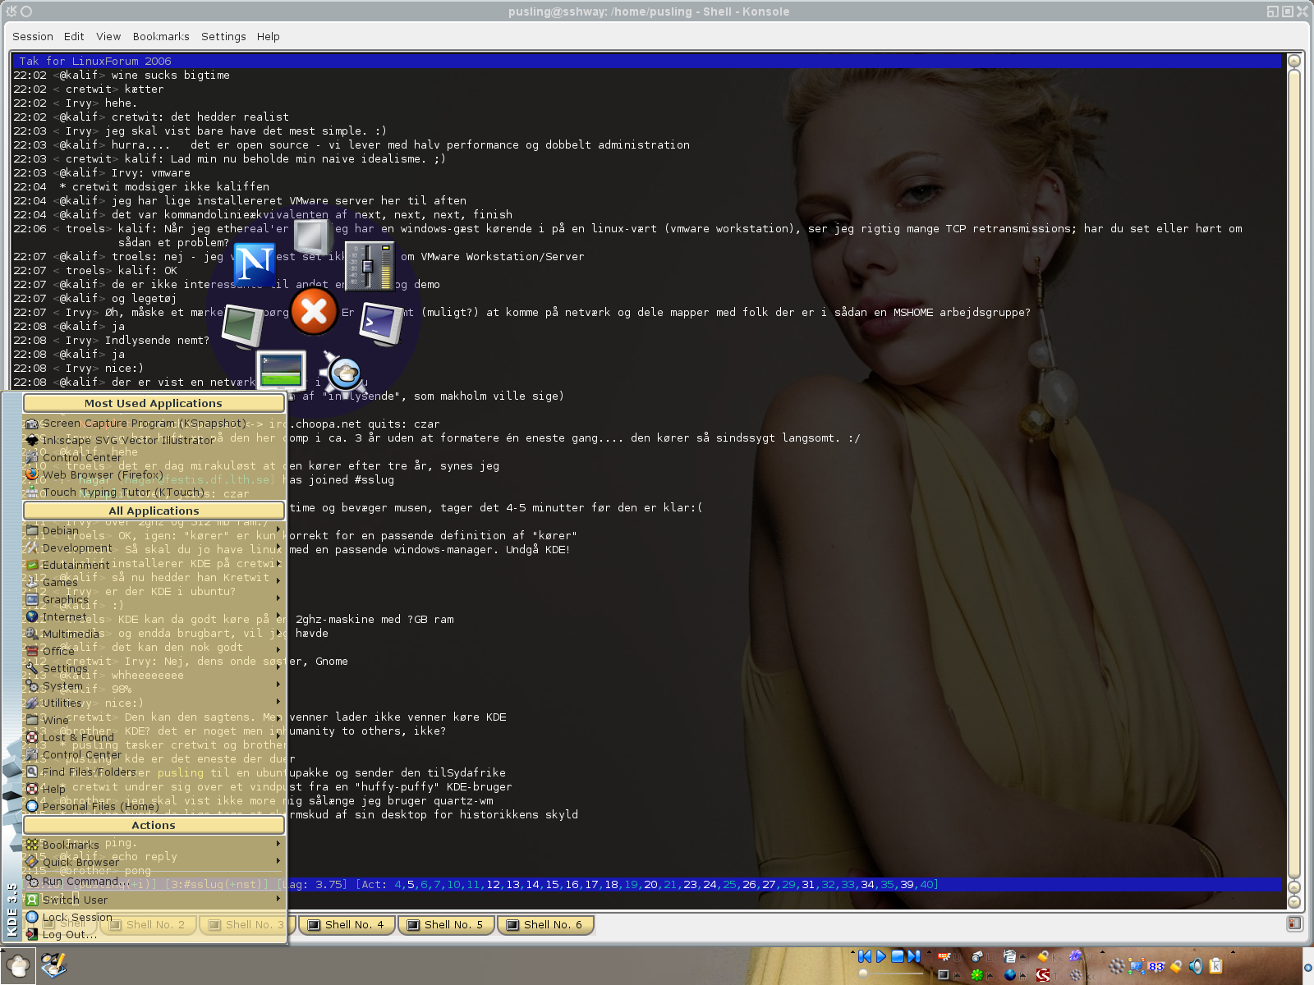Open the terminal prompt monitor icon
The width and height of the screenshot is (1314, 985).
click(381, 323)
